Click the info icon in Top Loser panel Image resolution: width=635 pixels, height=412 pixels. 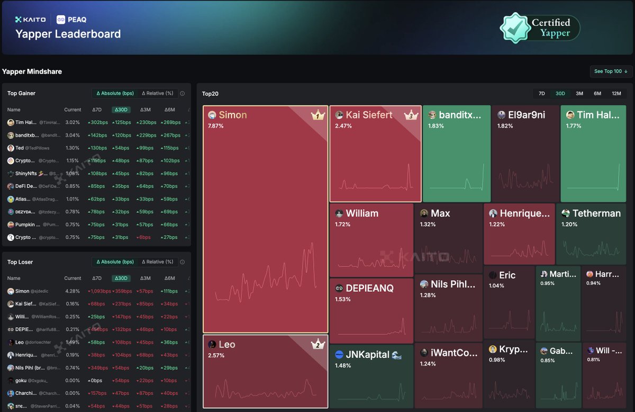182,262
